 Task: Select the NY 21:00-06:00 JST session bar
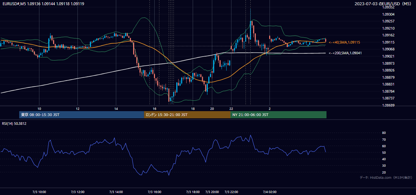278,115
